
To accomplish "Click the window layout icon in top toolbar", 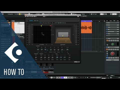I will click(x=111, y=14).
